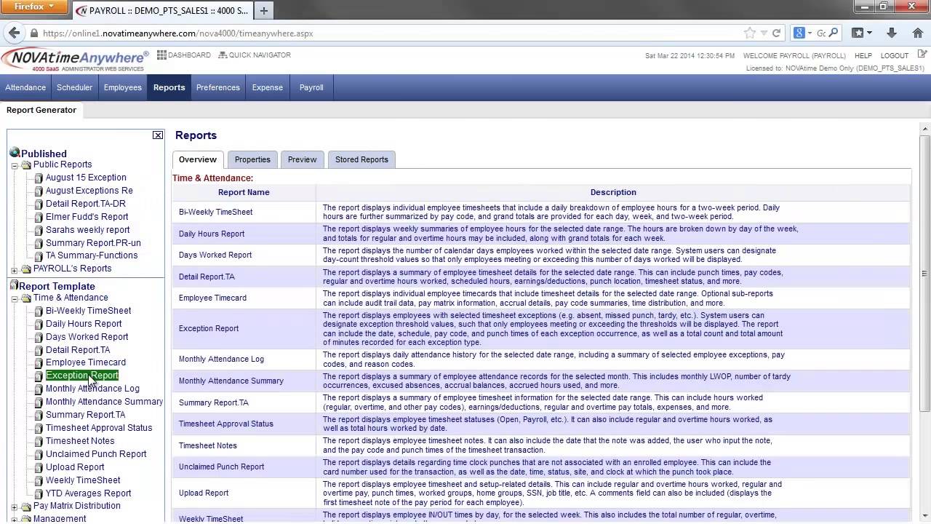This screenshot has width=931, height=524.
Task: Click folder icon next to Time & Attendance
Action: tap(26, 298)
